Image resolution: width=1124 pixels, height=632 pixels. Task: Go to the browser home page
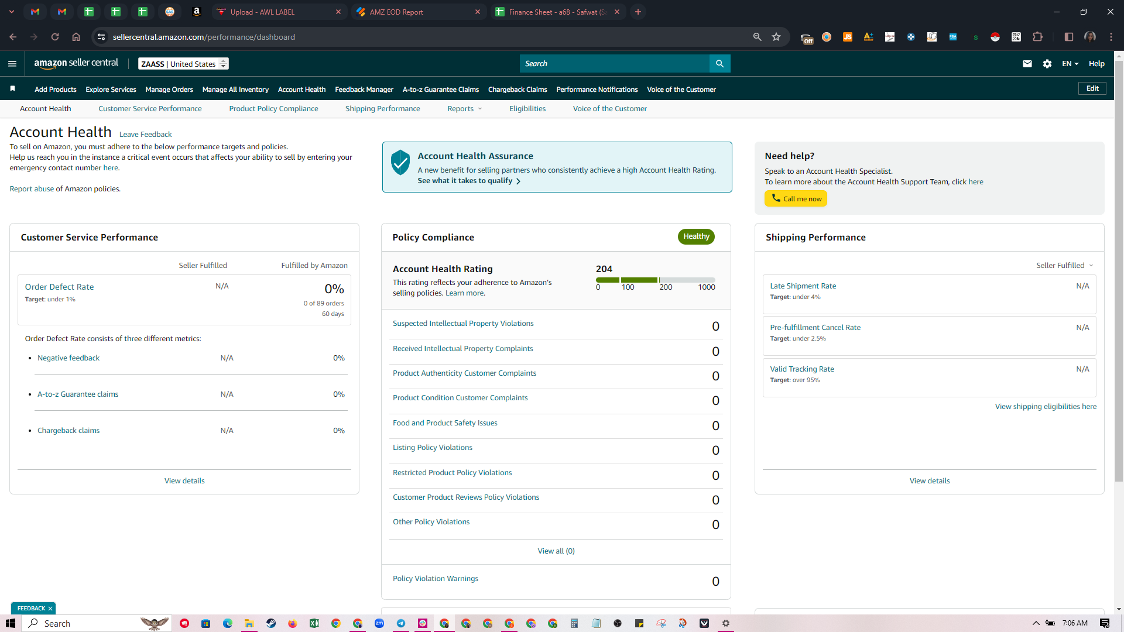click(x=76, y=37)
